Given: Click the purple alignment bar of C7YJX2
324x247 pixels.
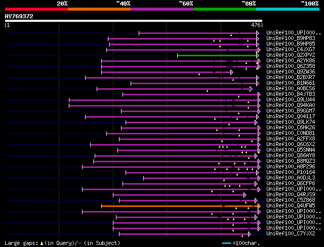Looking at the screenshot, I should [183, 234].
